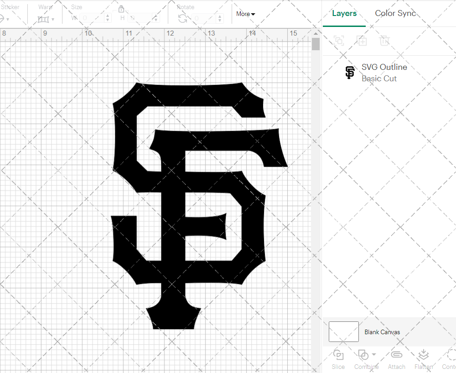Viewport: 456px width, 373px height.
Task: Click the Warp tool icon
Action: (44, 19)
